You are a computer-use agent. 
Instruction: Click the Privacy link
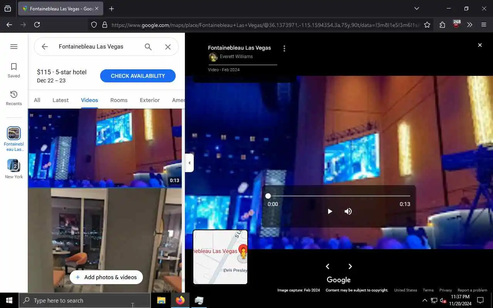446,290
